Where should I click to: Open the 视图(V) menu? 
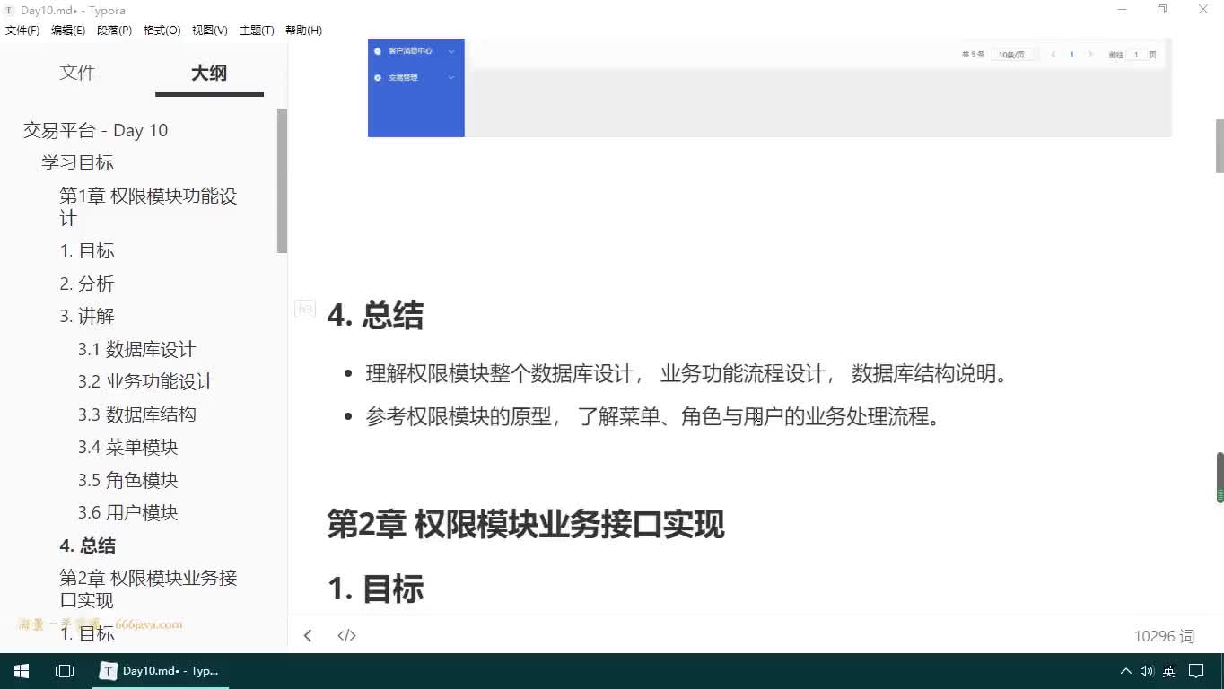tap(209, 30)
